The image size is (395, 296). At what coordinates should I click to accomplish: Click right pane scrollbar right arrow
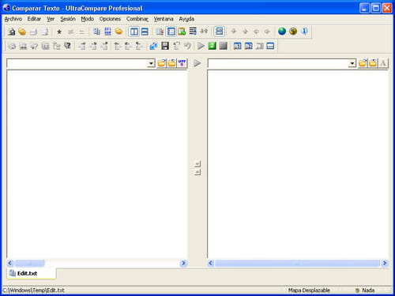point(385,263)
